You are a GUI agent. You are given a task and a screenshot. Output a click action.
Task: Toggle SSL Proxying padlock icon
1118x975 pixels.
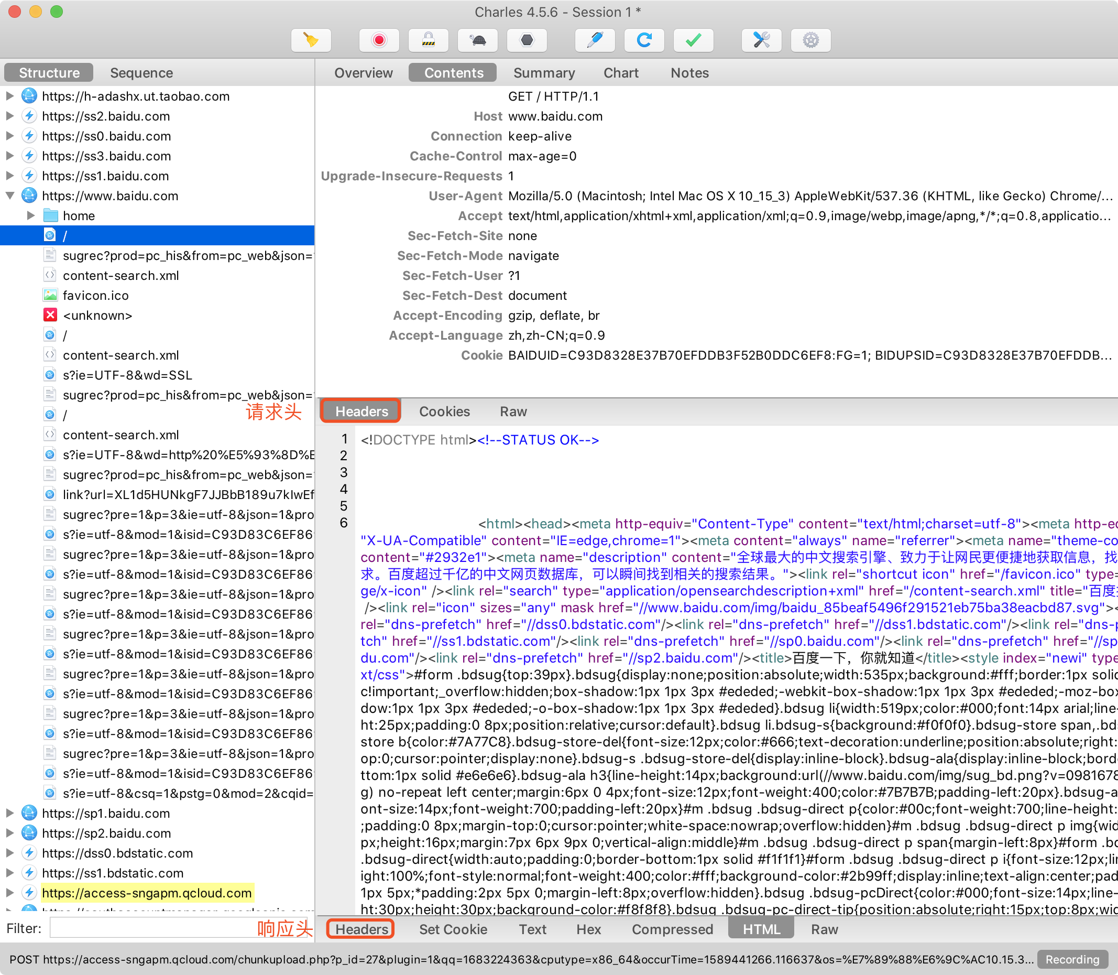click(x=429, y=40)
